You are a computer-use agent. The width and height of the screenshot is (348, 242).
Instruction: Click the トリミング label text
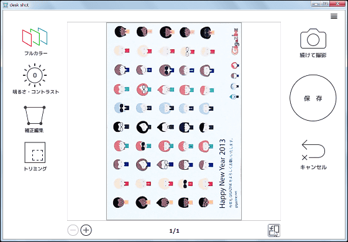[x=35, y=169]
